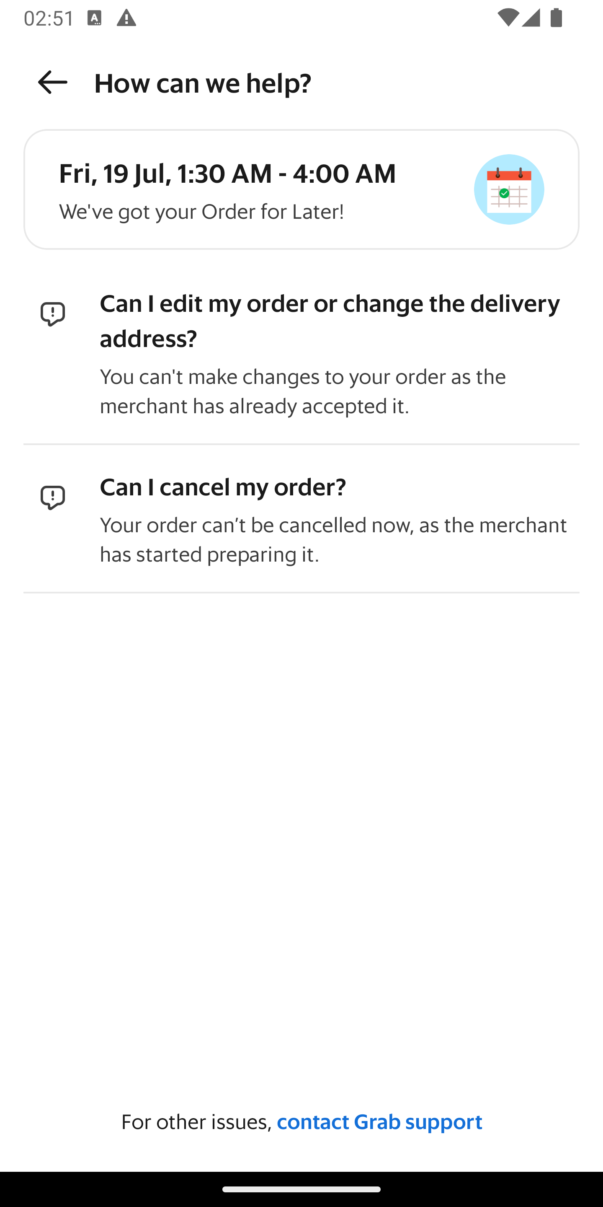Click the contact Grab support link
The image size is (603, 1207).
coord(379,1122)
